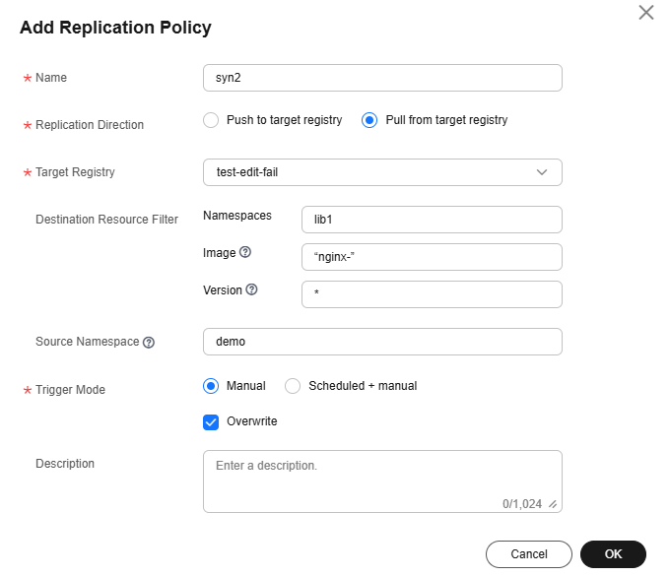
Task: Click the Version help question-mark icon
Action: tap(251, 290)
